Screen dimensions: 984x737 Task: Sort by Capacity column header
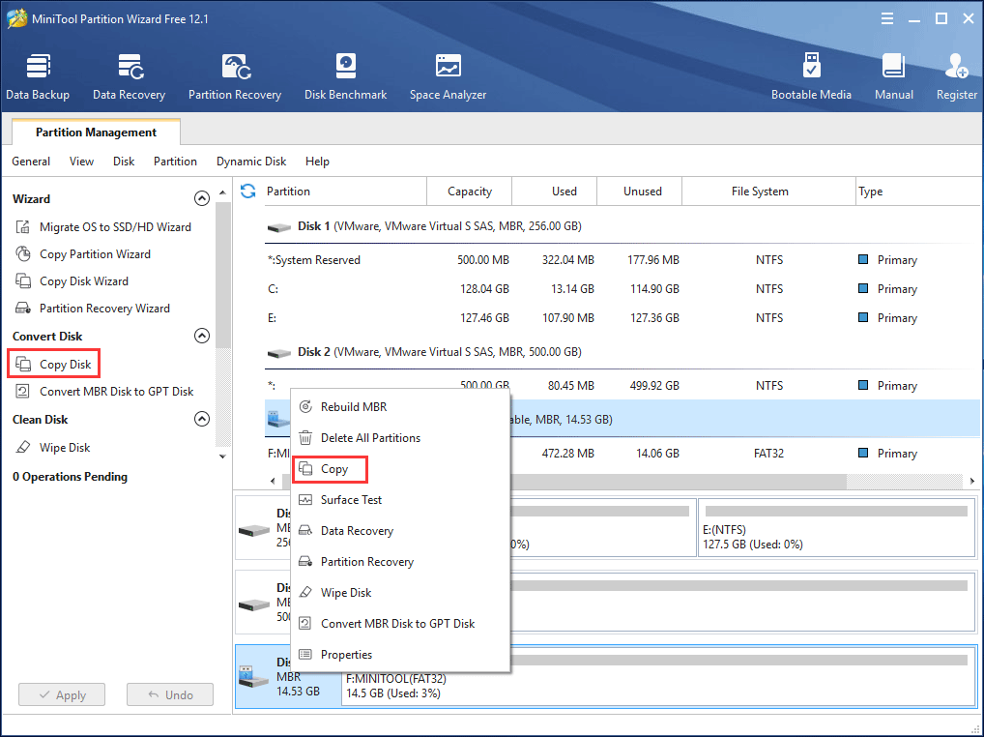pos(470,191)
